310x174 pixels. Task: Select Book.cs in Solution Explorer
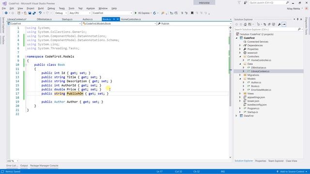point(255,86)
